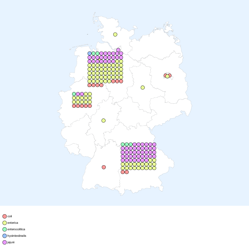
Task: Select the blue hyointestinalis legend swatch
Action: point(4,236)
